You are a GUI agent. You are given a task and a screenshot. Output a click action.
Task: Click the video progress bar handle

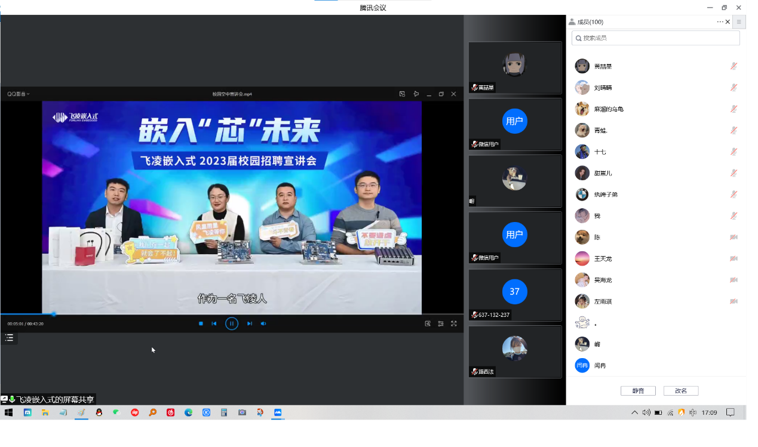click(x=54, y=314)
